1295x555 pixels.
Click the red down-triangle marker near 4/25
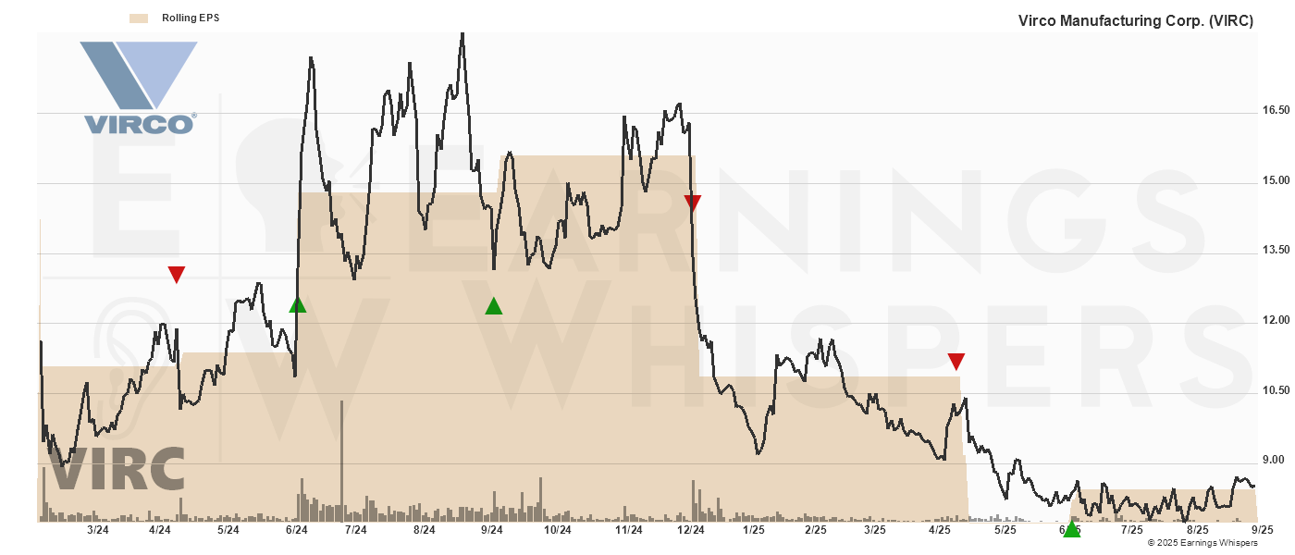956,362
